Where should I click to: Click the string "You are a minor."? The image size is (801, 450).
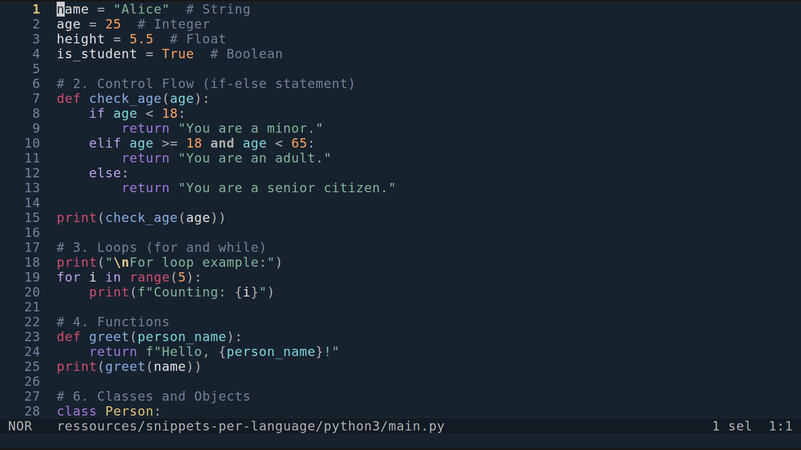pyautogui.click(x=250, y=128)
